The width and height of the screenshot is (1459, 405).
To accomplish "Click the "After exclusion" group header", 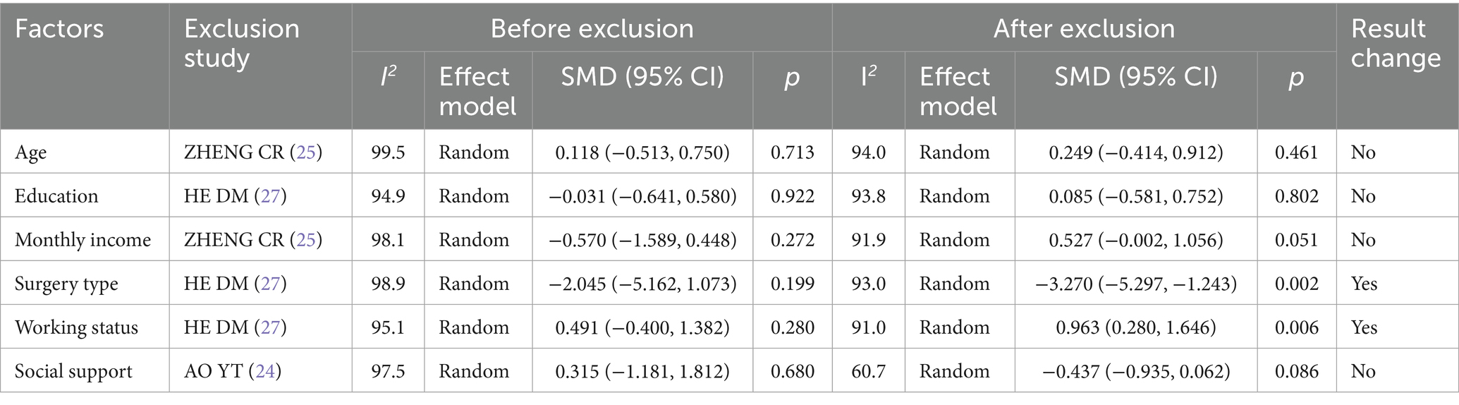I will pyautogui.click(x=1084, y=29).
